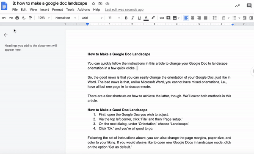Click the paragraph starting 'Following the set of instructions'
This screenshot has width=254, height=154.
(160, 142)
